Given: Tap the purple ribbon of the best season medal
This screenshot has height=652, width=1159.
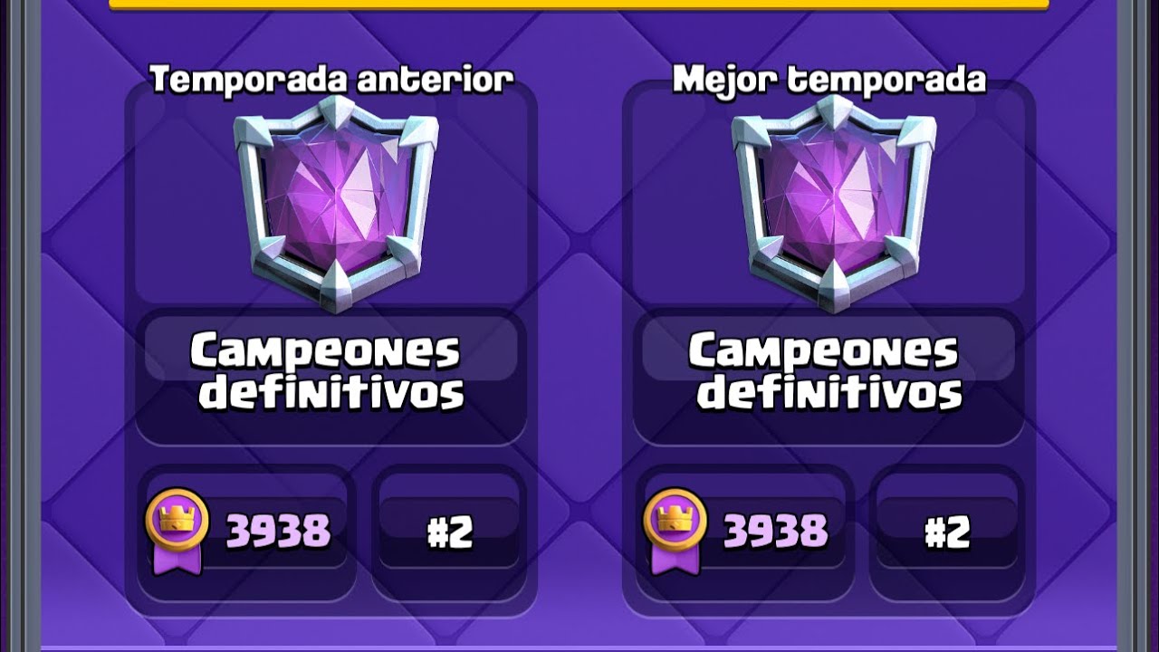Looking at the screenshot, I should click(675, 559).
